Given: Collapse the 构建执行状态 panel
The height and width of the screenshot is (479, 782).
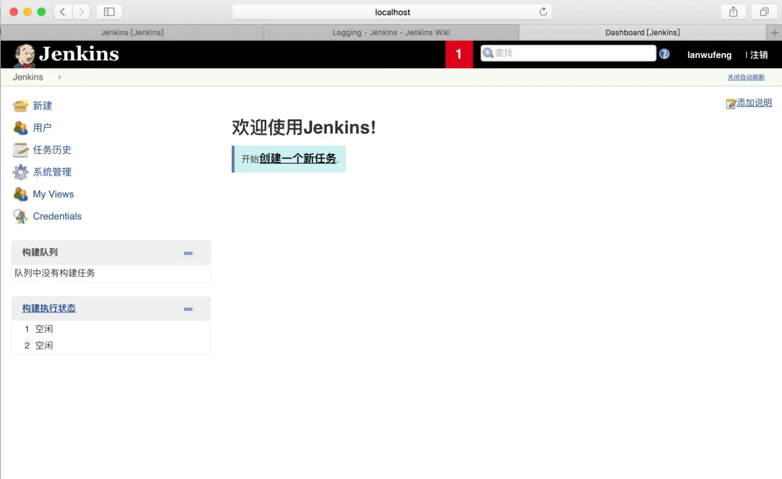Looking at the screenshot, I should coord(188,309).
